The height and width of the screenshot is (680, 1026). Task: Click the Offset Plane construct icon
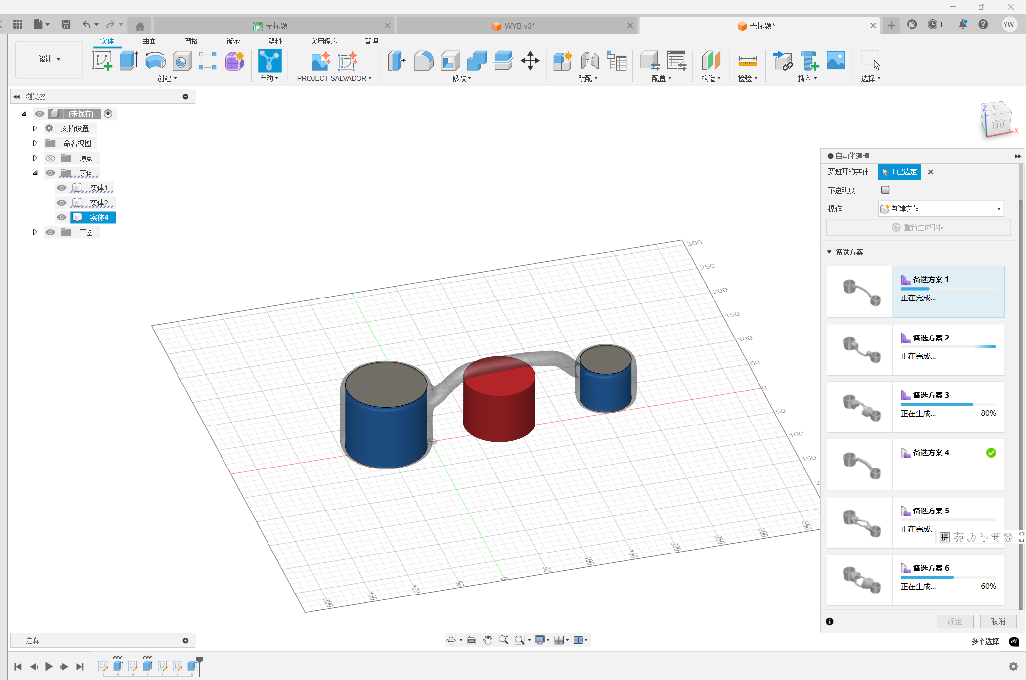click(711, 61)
